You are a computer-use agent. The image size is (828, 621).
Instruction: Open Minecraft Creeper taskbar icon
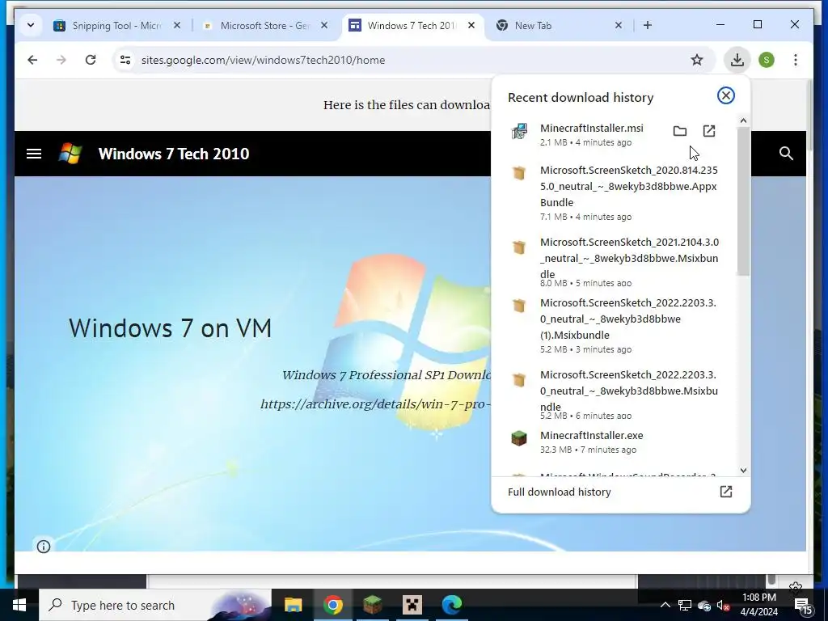[412, 605]
